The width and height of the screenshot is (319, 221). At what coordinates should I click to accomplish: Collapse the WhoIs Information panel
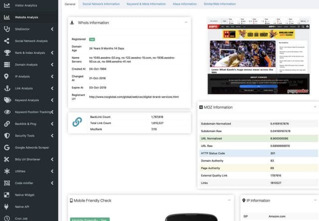click(x=186, y=22)
